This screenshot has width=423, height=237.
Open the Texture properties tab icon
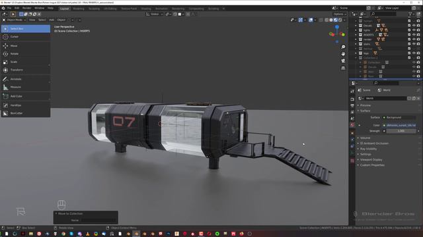tap(352, 161)
